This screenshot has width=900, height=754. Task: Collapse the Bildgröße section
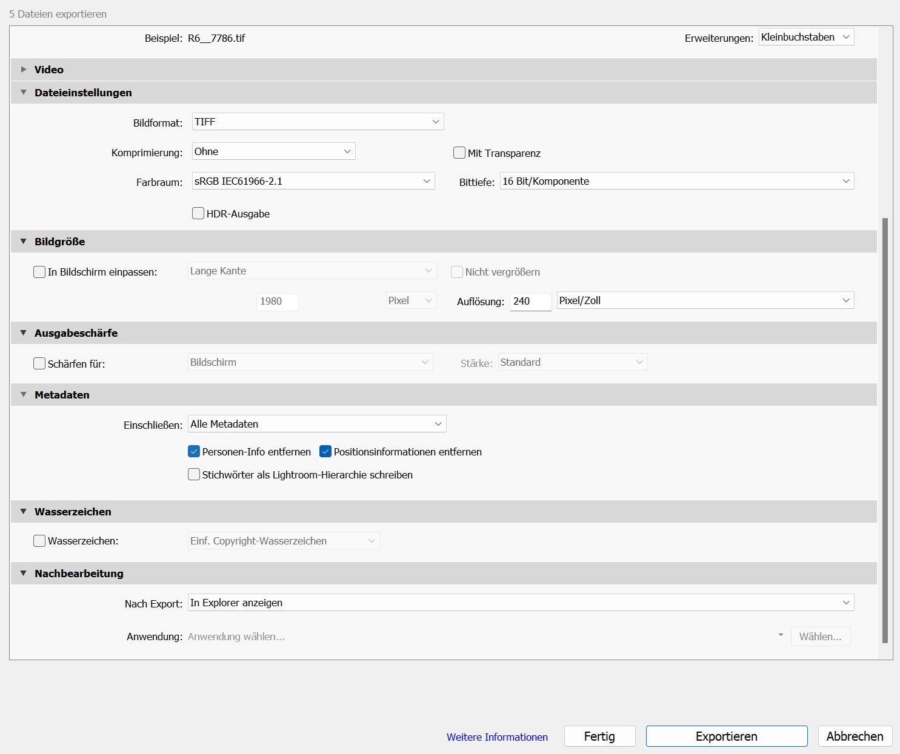point(24,242)
